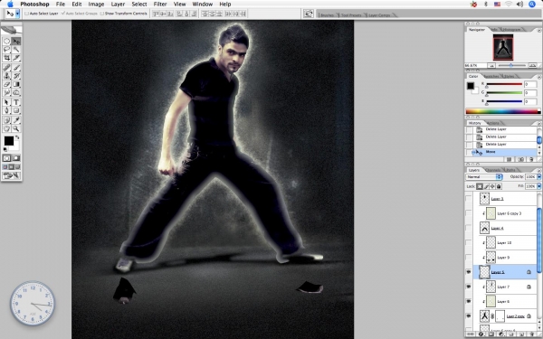Hide Layer 5 using eye icon
543x339 pixels.
[x=469, y=272]
